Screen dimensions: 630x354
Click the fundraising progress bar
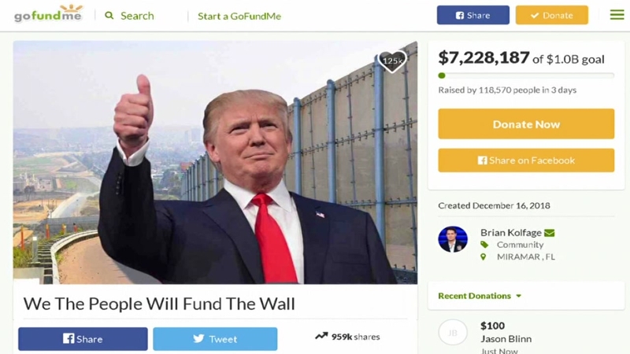(x=526, y=76)
